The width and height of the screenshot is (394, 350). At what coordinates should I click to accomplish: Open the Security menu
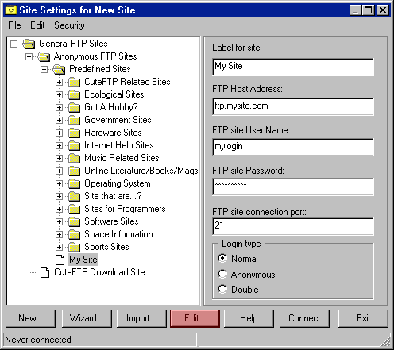click(x=69, y=25)
